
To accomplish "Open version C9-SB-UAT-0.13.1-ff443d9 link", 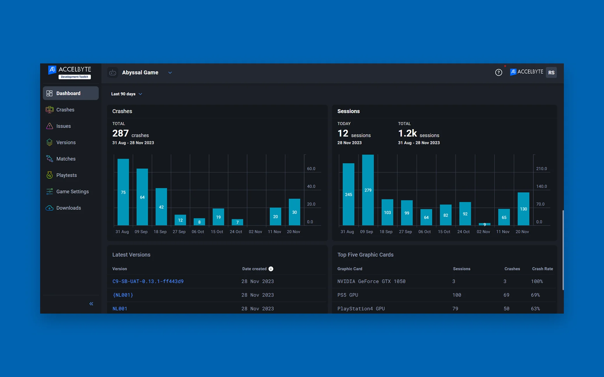I will click(x=148, y=281).
